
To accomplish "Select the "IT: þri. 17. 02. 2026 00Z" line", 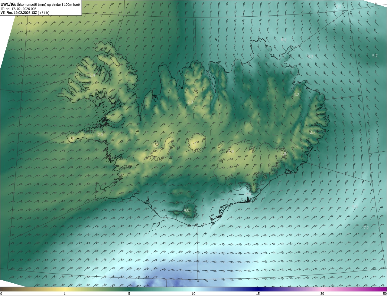I will point(18,9).
